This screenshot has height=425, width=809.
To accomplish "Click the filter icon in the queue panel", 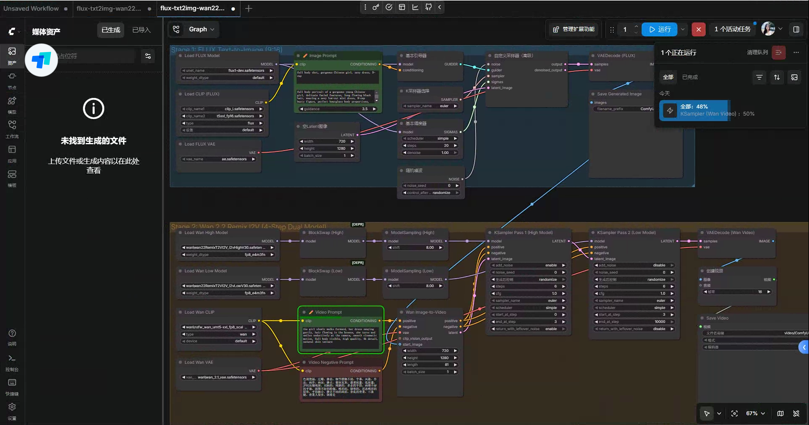I will coord(759,77).
